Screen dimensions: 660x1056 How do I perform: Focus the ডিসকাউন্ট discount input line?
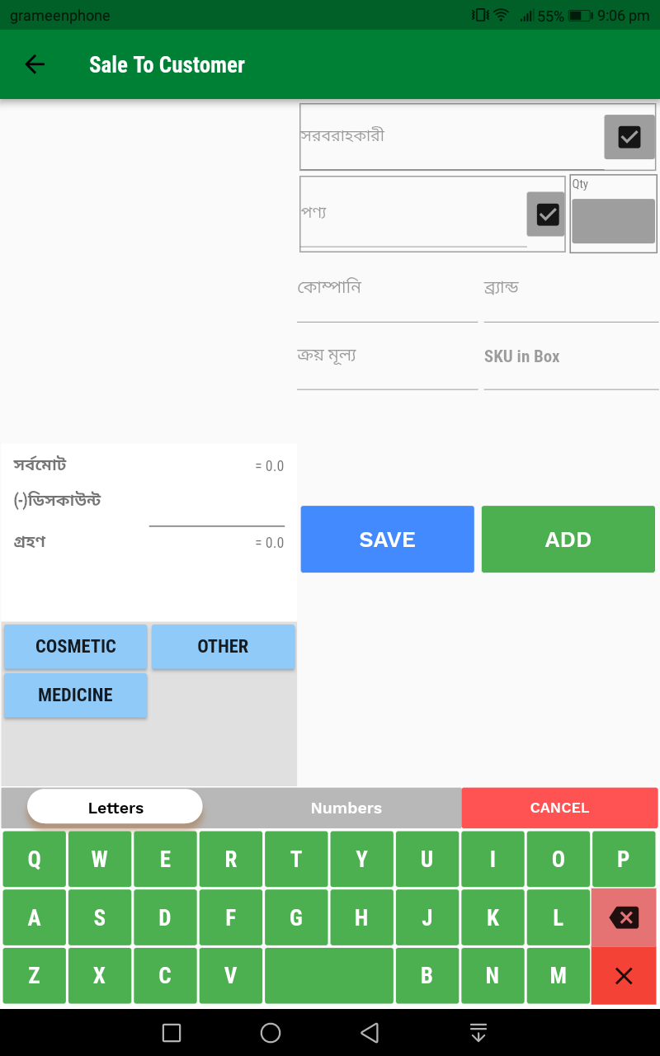click(217, 511)
